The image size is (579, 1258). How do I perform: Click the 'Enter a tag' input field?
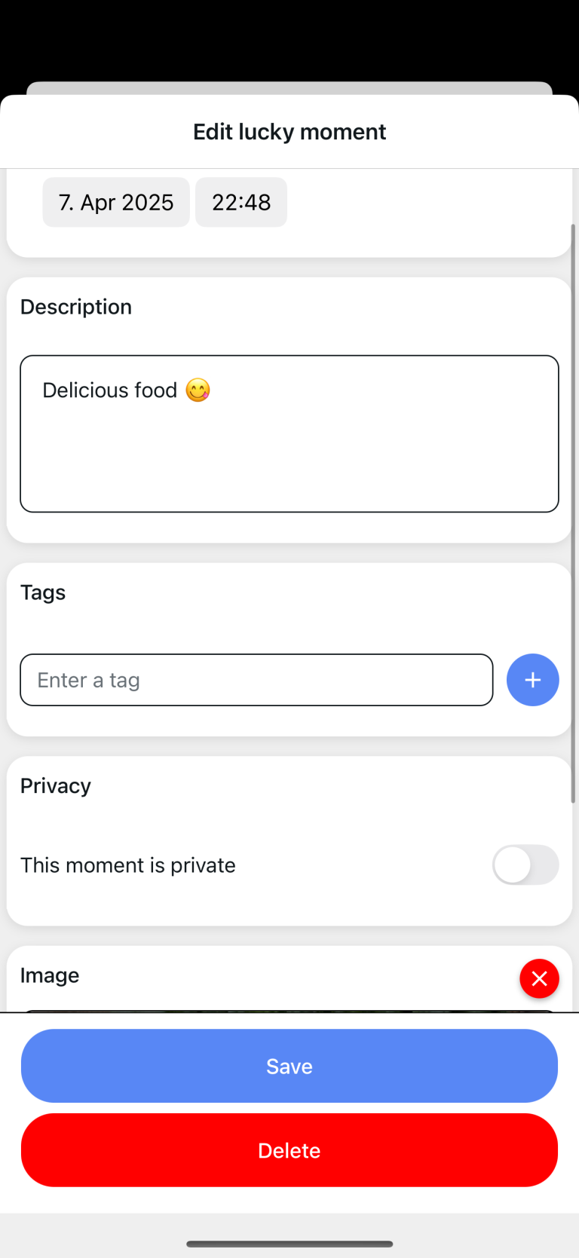[x=256, y=680]
